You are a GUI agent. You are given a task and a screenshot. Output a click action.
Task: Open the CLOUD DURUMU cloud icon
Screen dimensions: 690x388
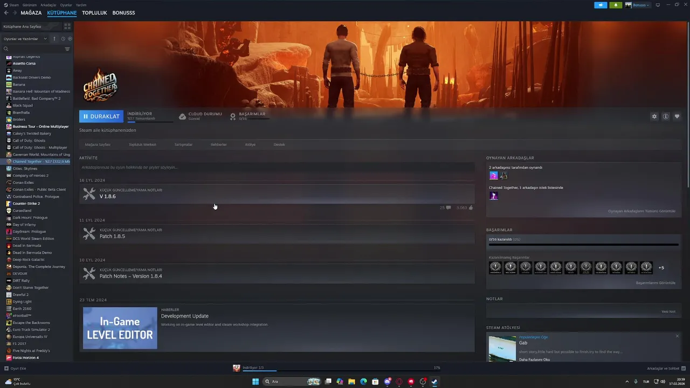pos(182,116)
